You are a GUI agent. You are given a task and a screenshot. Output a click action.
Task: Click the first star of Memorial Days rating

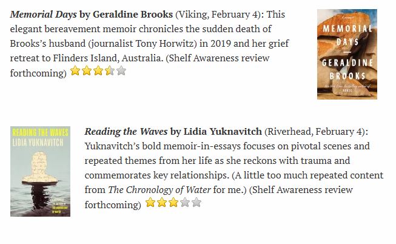click(x=76, y=71)
